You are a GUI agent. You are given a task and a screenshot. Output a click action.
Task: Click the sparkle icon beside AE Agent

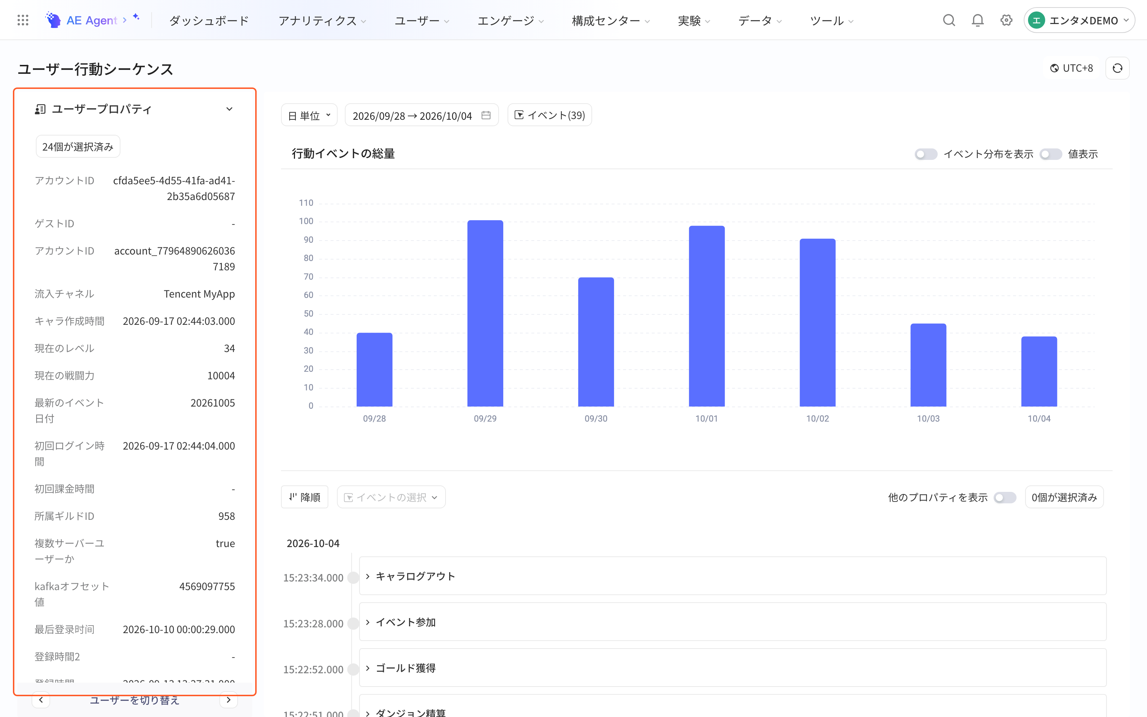coord(136,17)
